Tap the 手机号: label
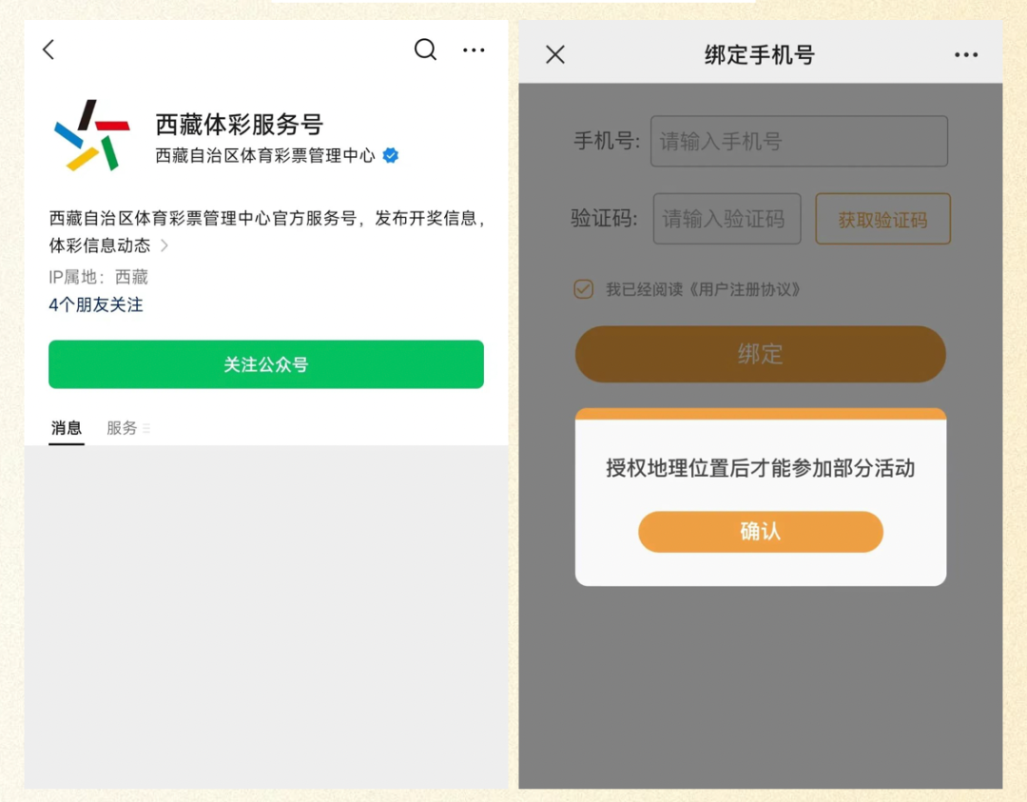 (607, 141)
